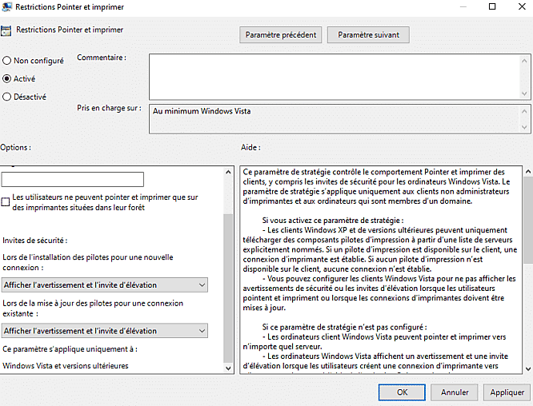The image size is (533, 406).
Task: Click the Aide panel scrollbar thumb
Action: point(528,220)
